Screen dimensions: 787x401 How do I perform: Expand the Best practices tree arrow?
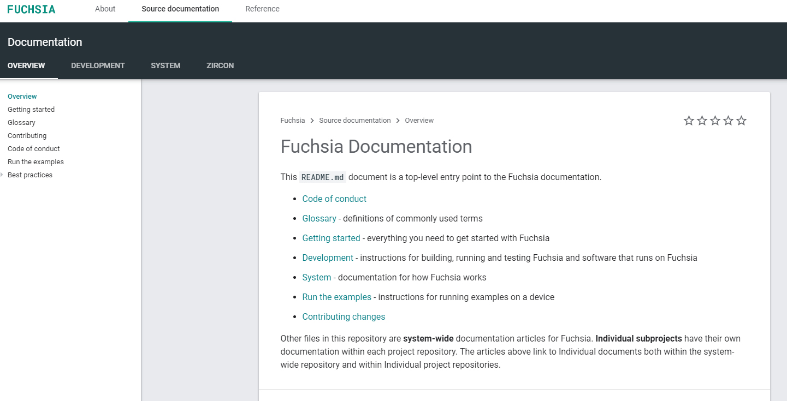(2, 175)
